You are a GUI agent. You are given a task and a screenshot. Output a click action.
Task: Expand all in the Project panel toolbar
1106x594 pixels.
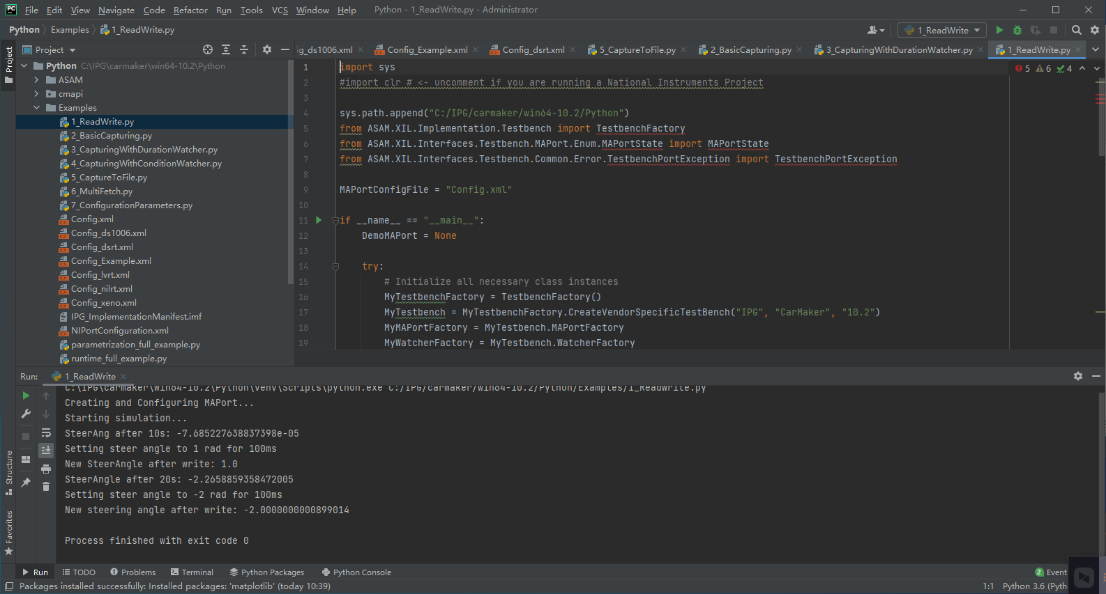point(226,49)
